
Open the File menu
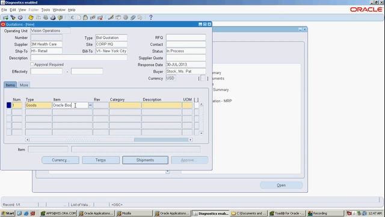click(4, 10)
